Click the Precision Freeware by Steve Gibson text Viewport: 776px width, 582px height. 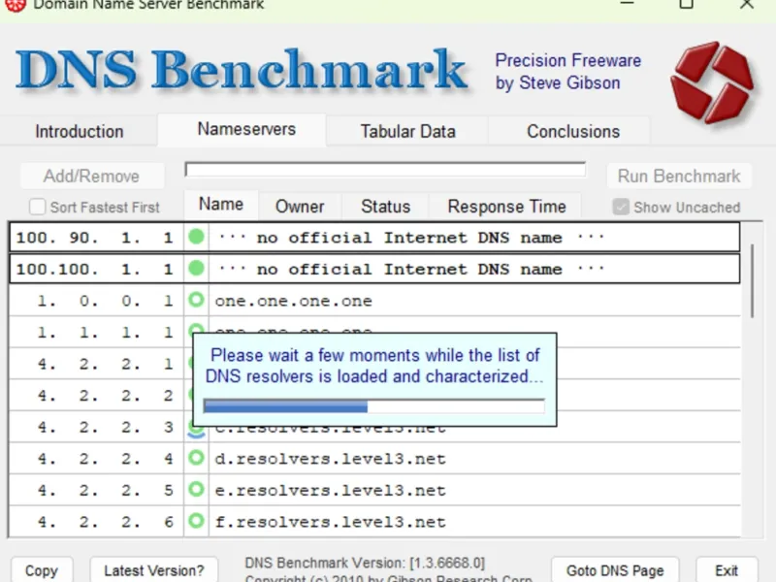(x=568, y=72)
